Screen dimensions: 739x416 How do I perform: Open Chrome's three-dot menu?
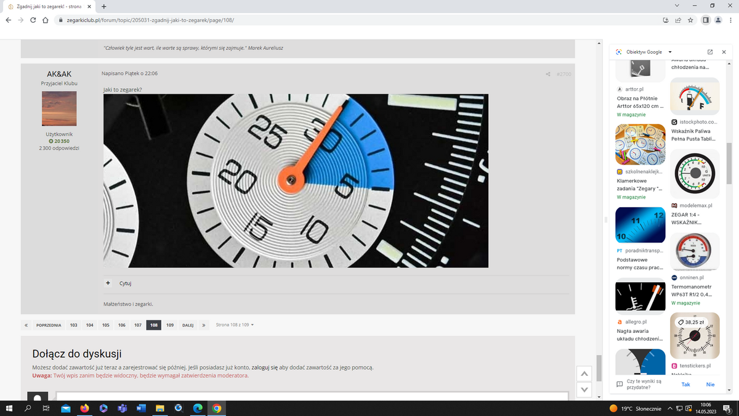(x=731, y=20)
